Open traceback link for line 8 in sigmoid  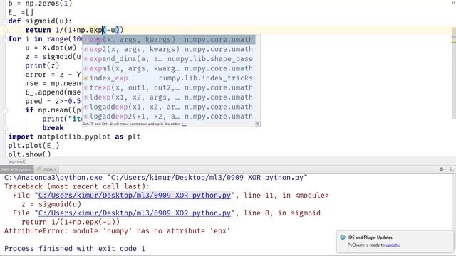pos(135,213)
